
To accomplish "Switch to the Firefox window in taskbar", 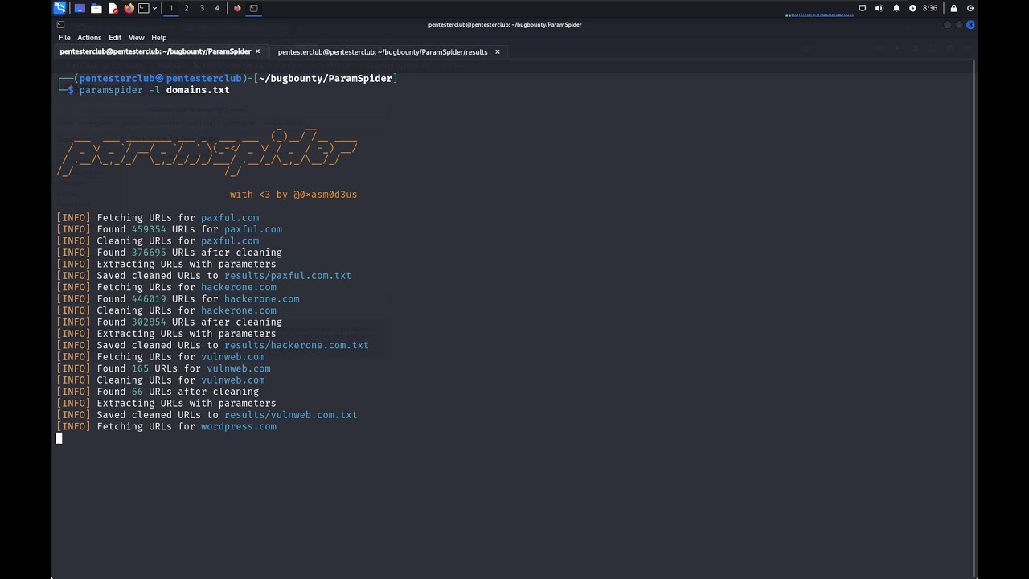I will 237,8.
